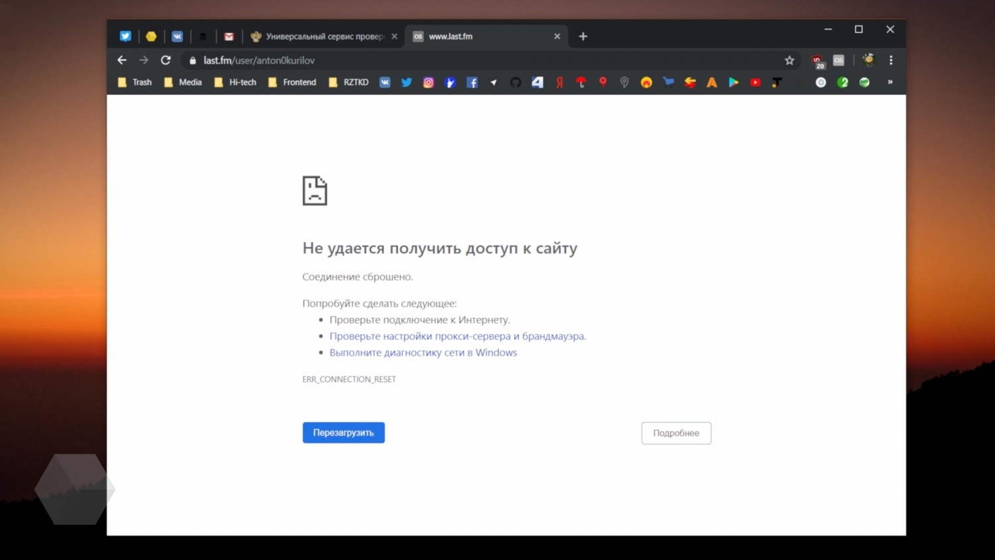The width and height of the screenshot is (995, 560).
Task: Open the orange circle bookmark
Action: [646, 82]
